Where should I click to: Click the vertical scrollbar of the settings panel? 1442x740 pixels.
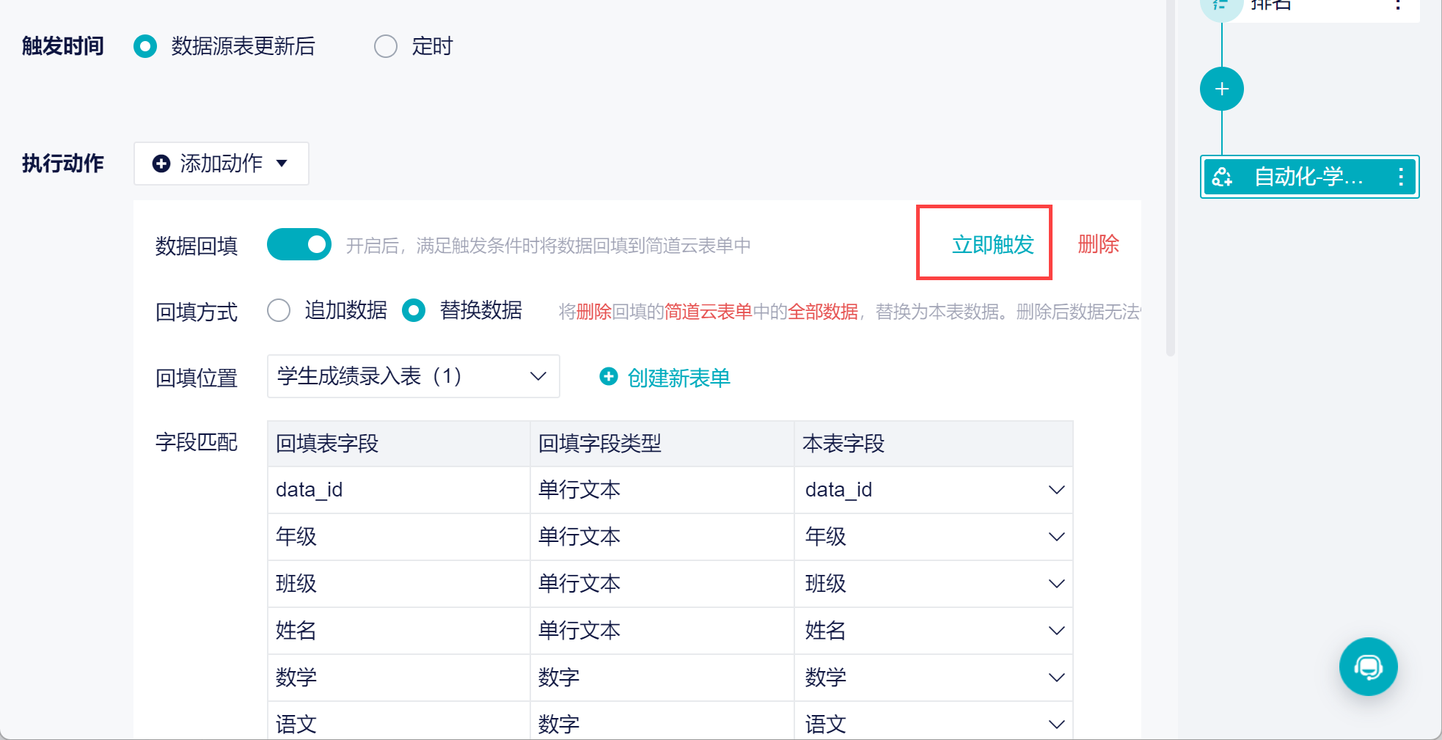(1171, 176)
